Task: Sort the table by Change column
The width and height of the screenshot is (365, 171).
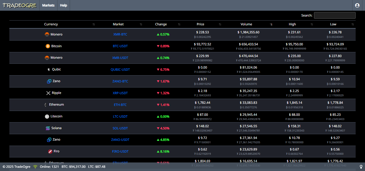Action: point(161,24)
